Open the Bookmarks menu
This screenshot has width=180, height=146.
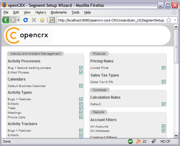[x=59, y=12]
